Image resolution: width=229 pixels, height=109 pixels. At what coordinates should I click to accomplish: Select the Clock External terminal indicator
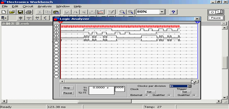146,95
